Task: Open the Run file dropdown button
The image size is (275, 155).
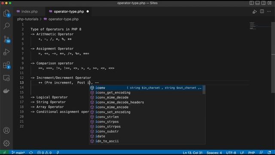Action: point(254,12)
